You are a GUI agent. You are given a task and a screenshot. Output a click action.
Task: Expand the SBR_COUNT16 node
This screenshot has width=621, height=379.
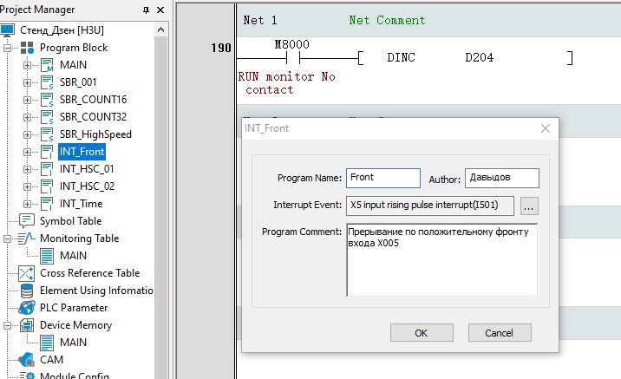tap(27, 101)
